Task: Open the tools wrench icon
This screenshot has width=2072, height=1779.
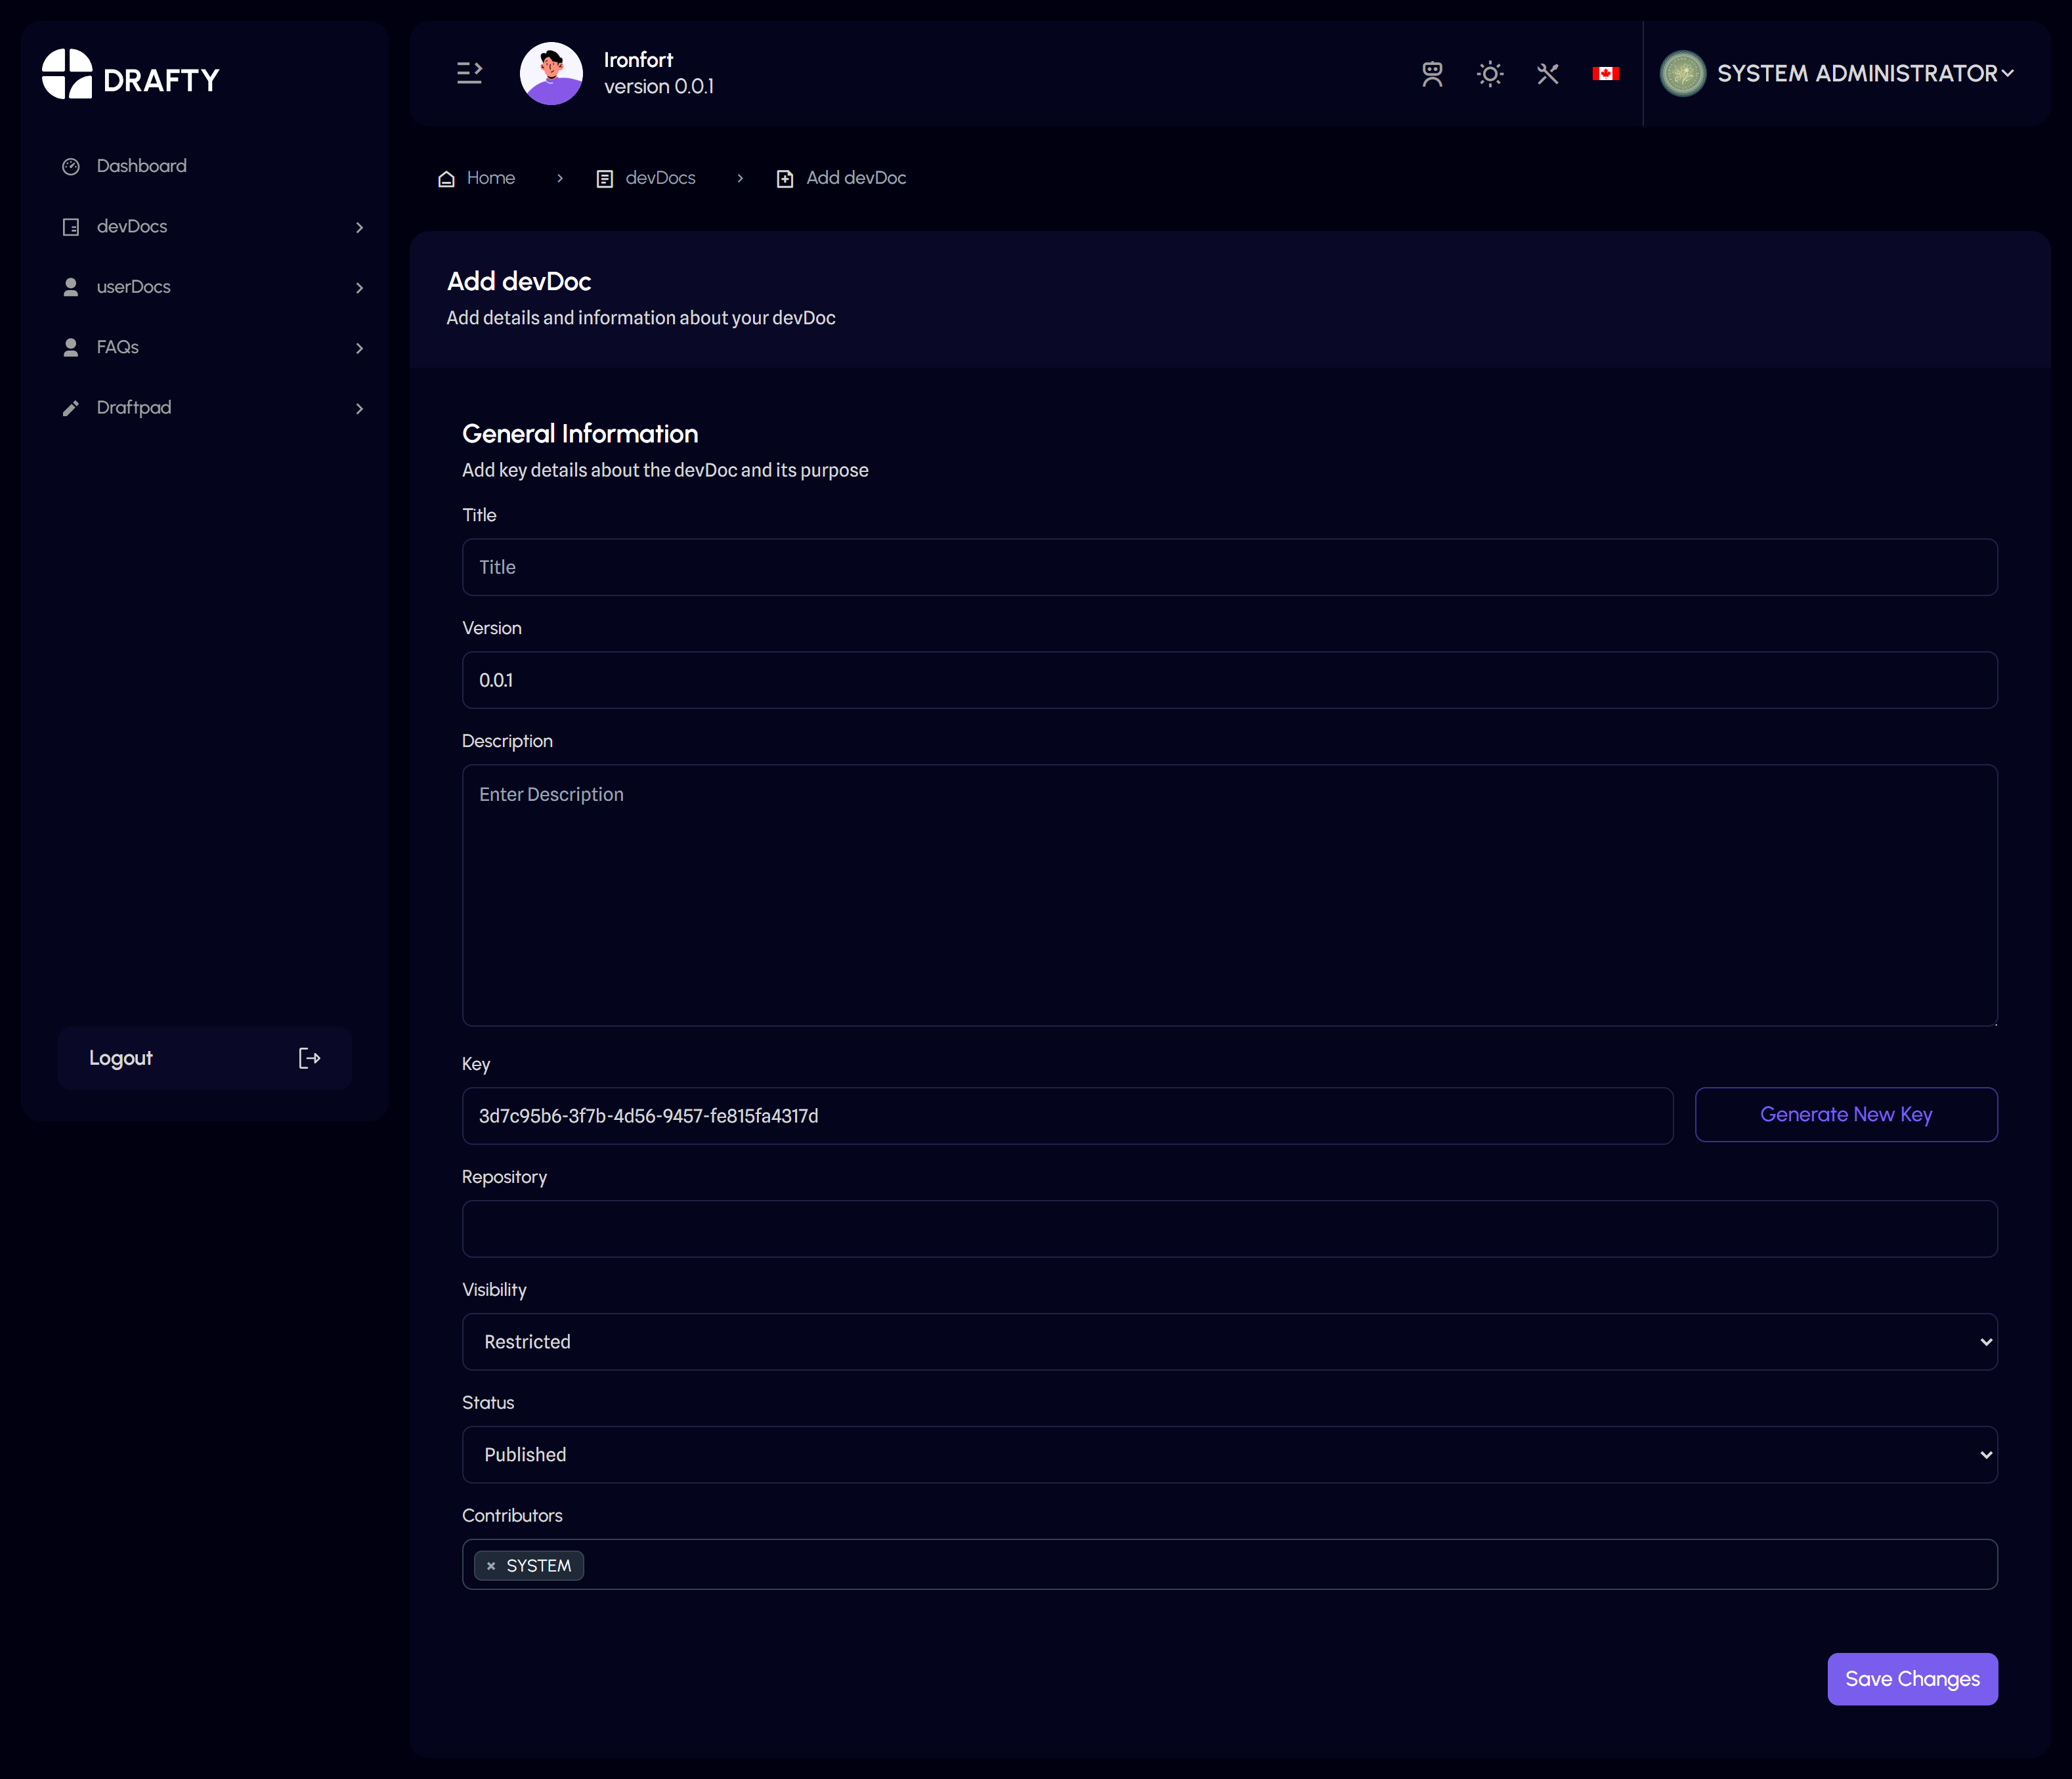Action: click(x=1548, y=74)
